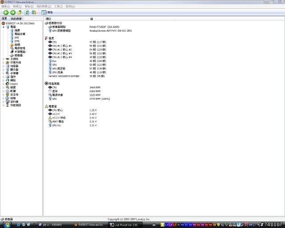Select the CPU #1 / Core #4 temperature row
285x228 pixels.
(77, 57)
